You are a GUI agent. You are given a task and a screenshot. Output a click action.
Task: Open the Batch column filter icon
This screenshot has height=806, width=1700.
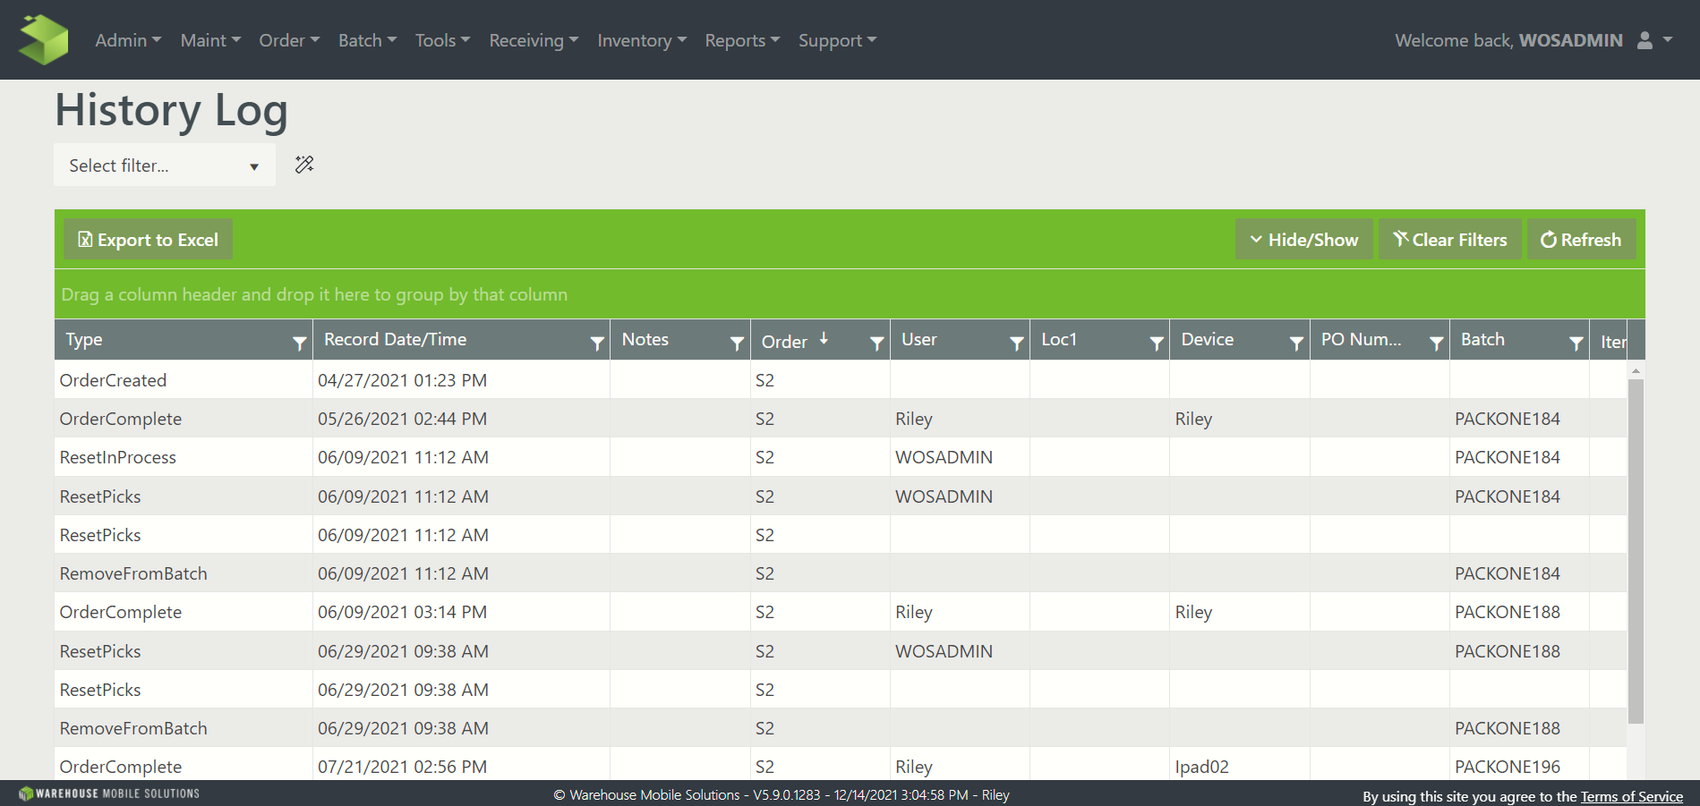[x=1576, y=343]
